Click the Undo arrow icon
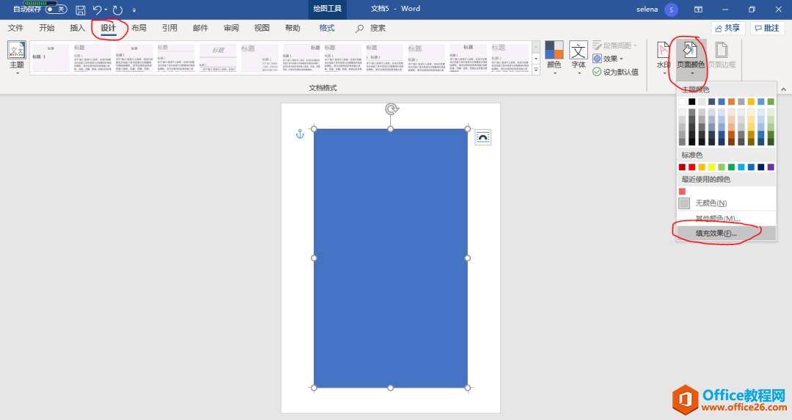 point(98,10)
